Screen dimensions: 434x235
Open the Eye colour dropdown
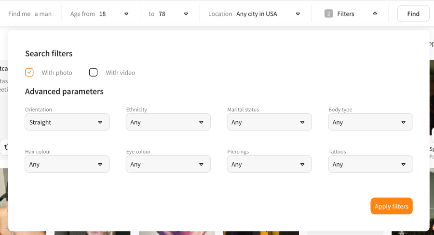[x=168, y=164]
